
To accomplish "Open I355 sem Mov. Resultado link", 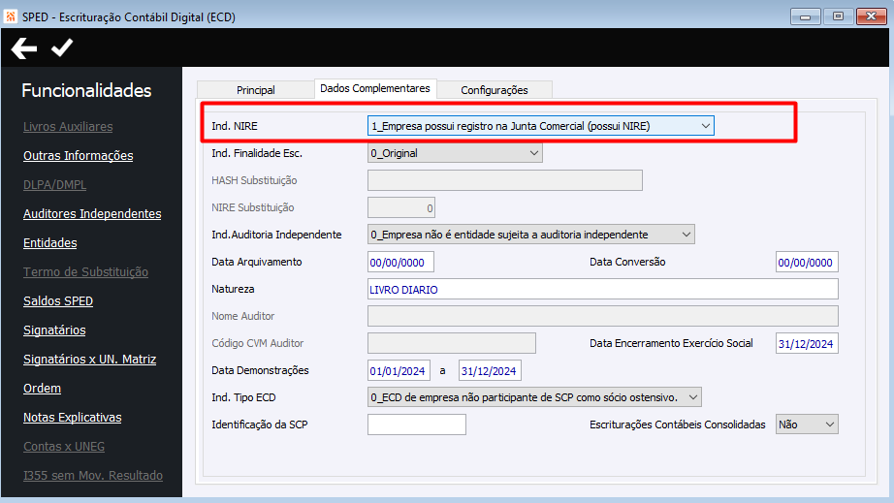I will [93, 475].
